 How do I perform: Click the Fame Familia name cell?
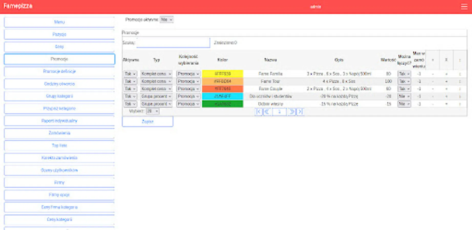(x=270, y=74)
